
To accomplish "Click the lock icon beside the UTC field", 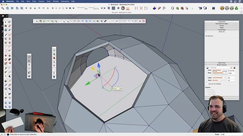I will (x=234, y=68).
